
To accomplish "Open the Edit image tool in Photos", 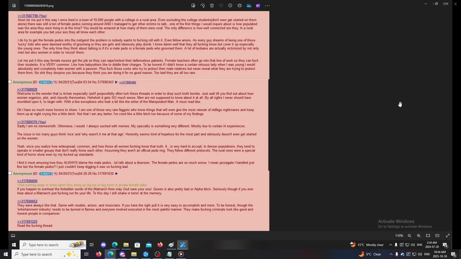I will (193, 5).
